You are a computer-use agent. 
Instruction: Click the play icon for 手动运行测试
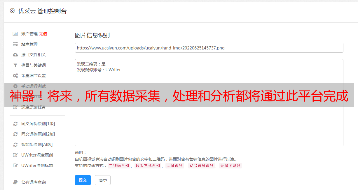click(15, 86)
